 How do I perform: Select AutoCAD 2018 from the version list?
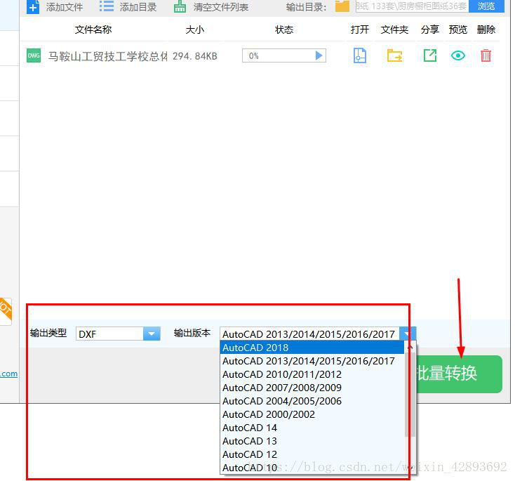[x=312, y=348]
